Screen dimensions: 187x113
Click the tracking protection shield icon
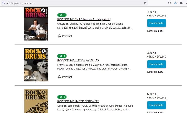(x=4, y=3)
